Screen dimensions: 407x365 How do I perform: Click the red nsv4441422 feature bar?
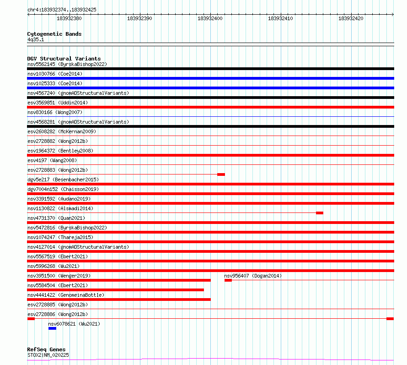(x=119, y=300)
